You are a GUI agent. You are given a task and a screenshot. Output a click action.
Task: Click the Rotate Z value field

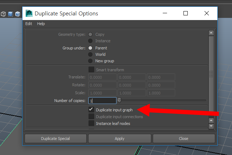(161, 85)
